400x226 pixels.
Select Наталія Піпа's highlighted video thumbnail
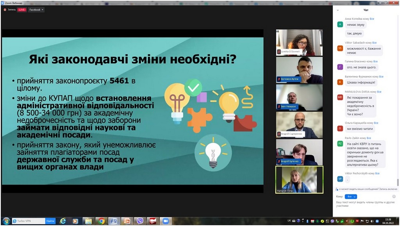coord(299,179)
